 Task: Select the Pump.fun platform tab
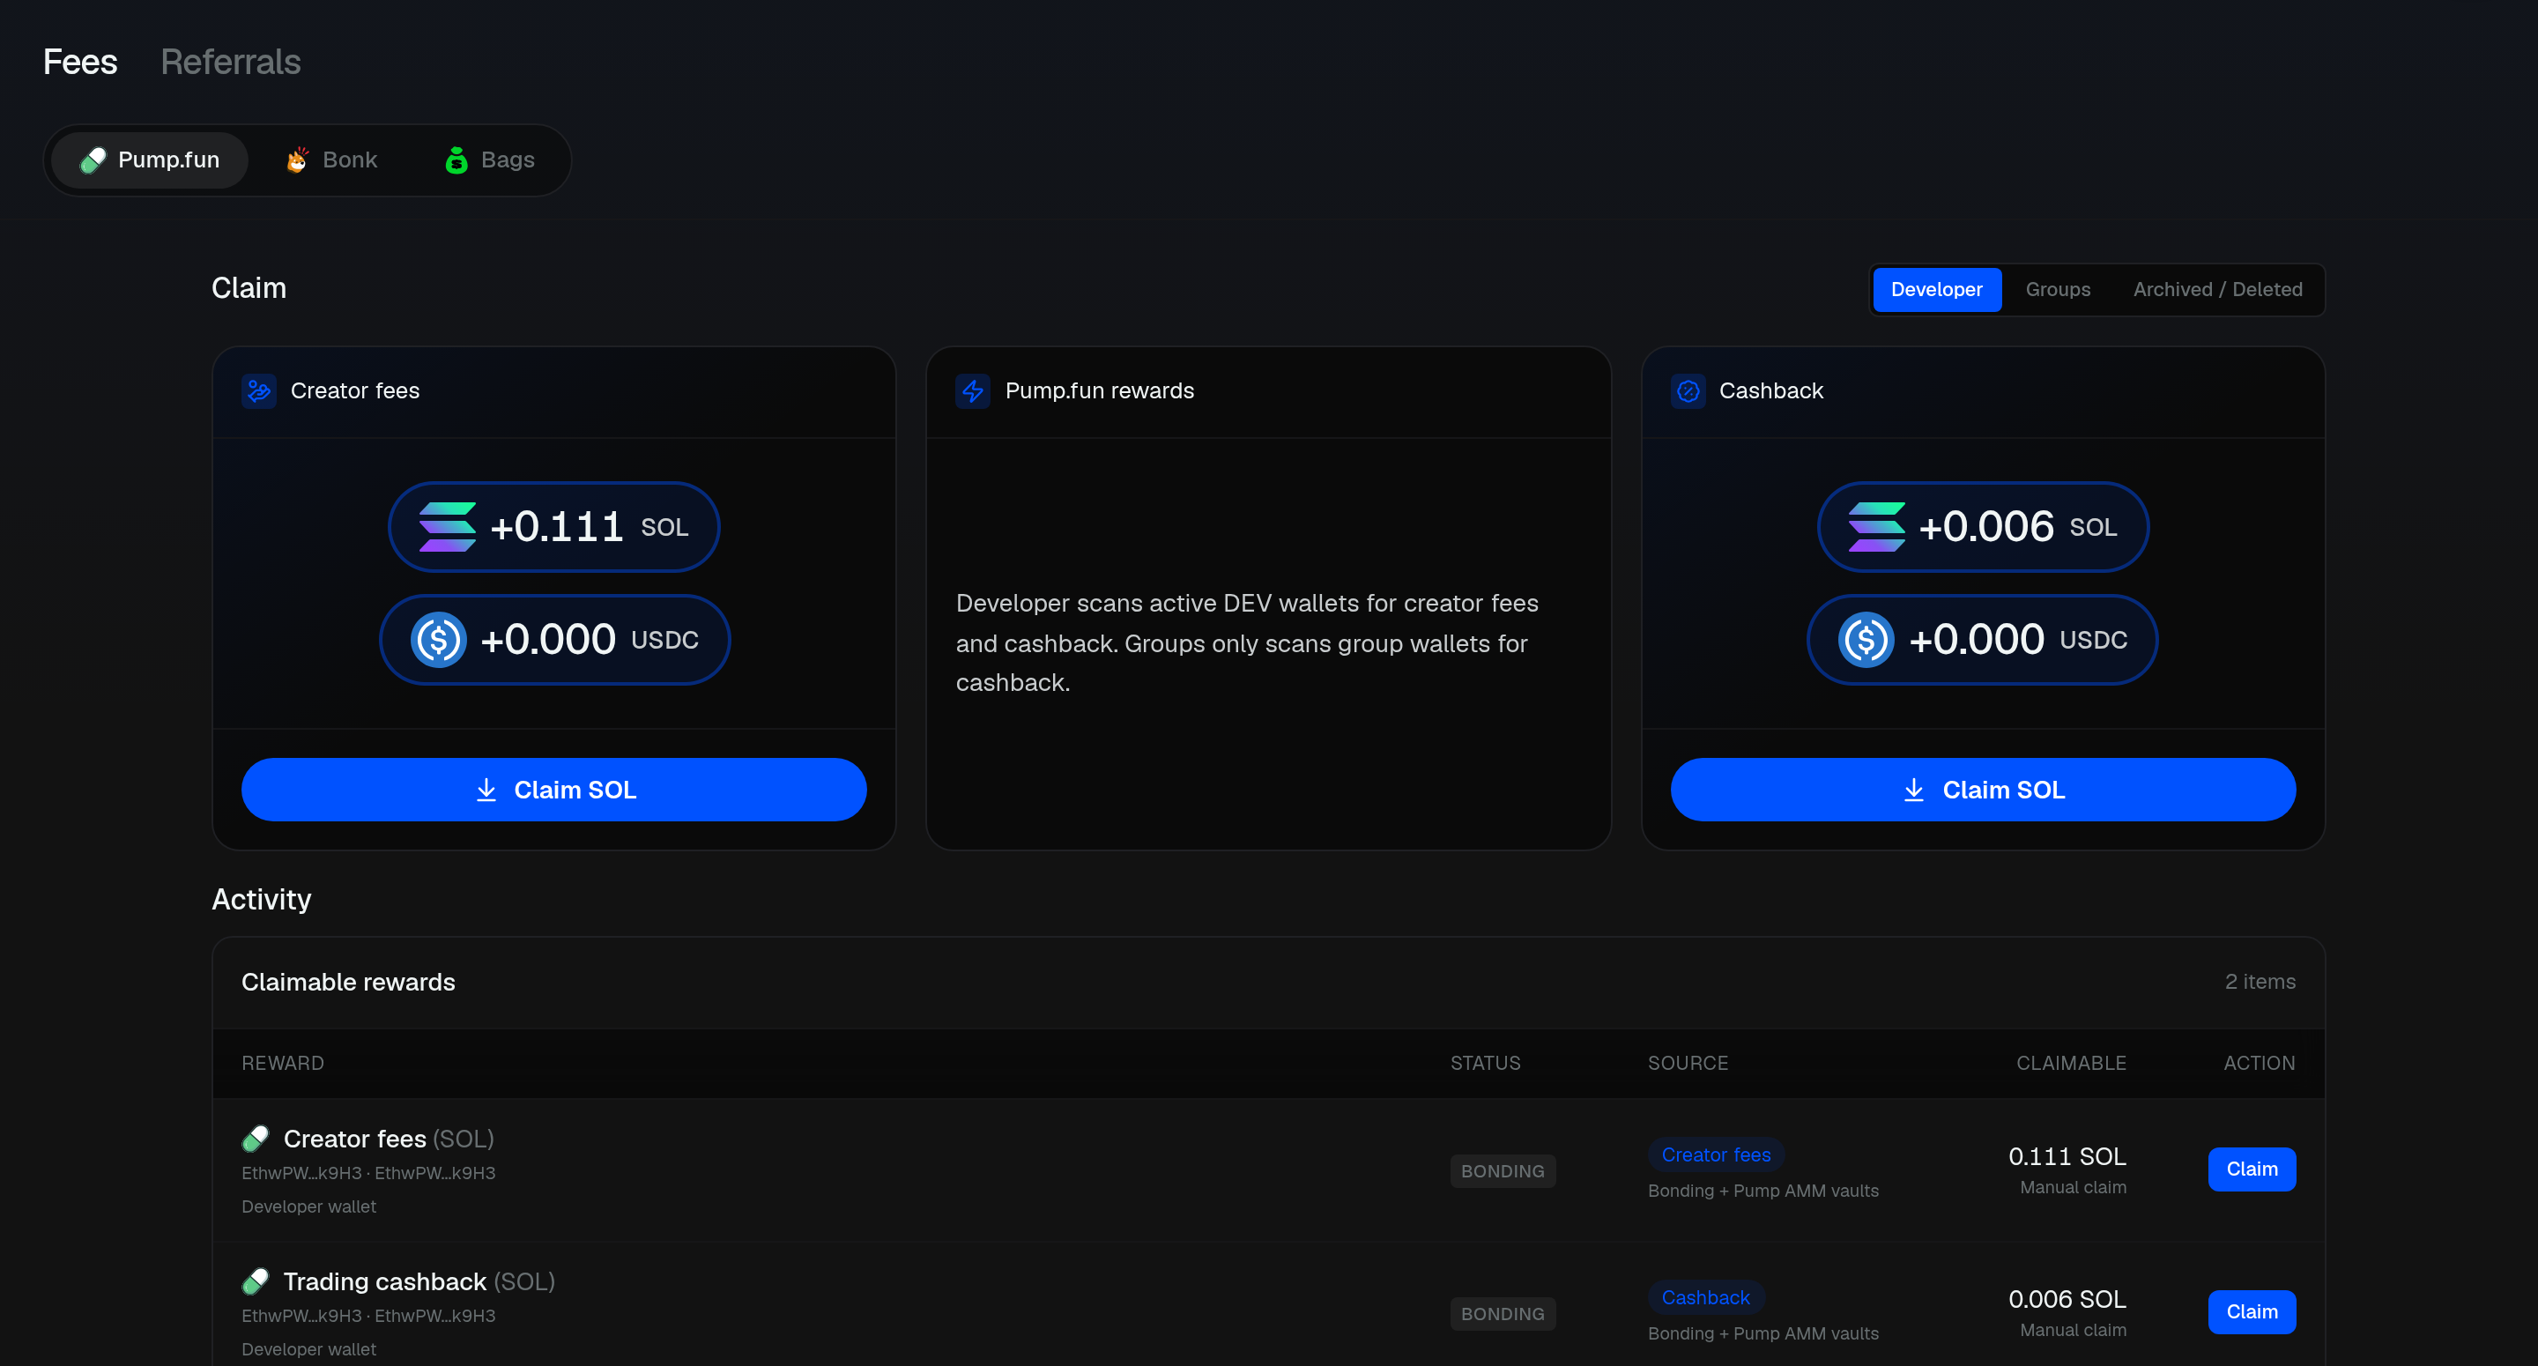(x=149, y=160)
